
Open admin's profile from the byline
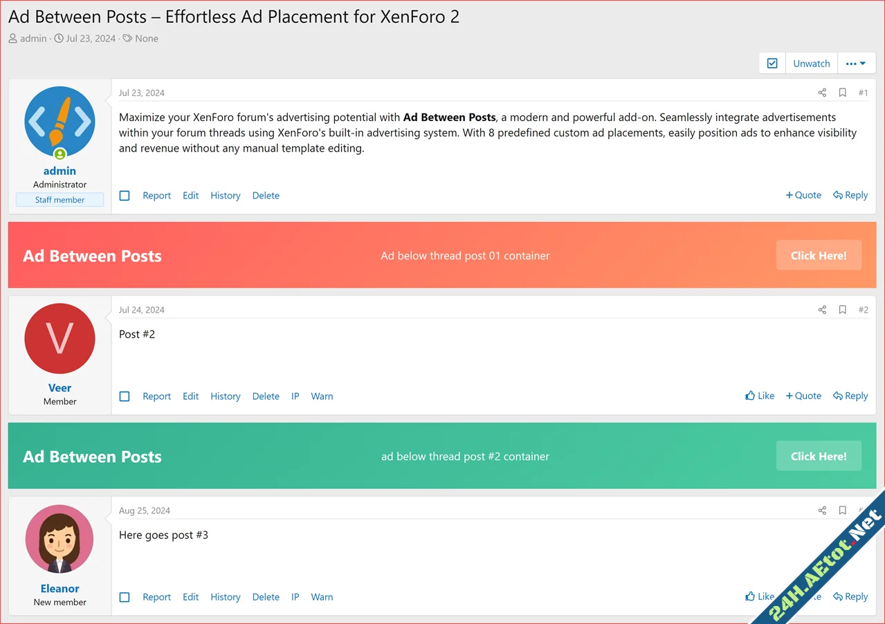click(32, 38)
